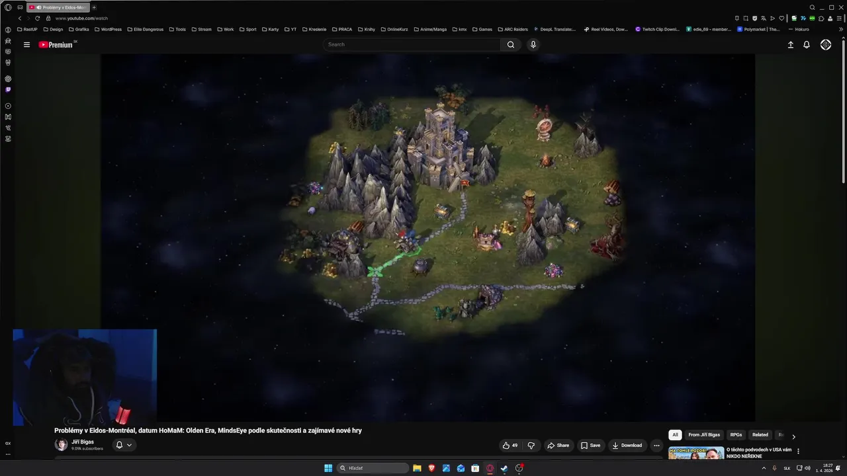Dislike the video with thumbs-down
Image resolution: width=847 pixels, height=476 pixels.
[x=531, y=446]
